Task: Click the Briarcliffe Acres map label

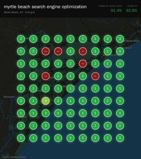Action: (x=111, y=55)
